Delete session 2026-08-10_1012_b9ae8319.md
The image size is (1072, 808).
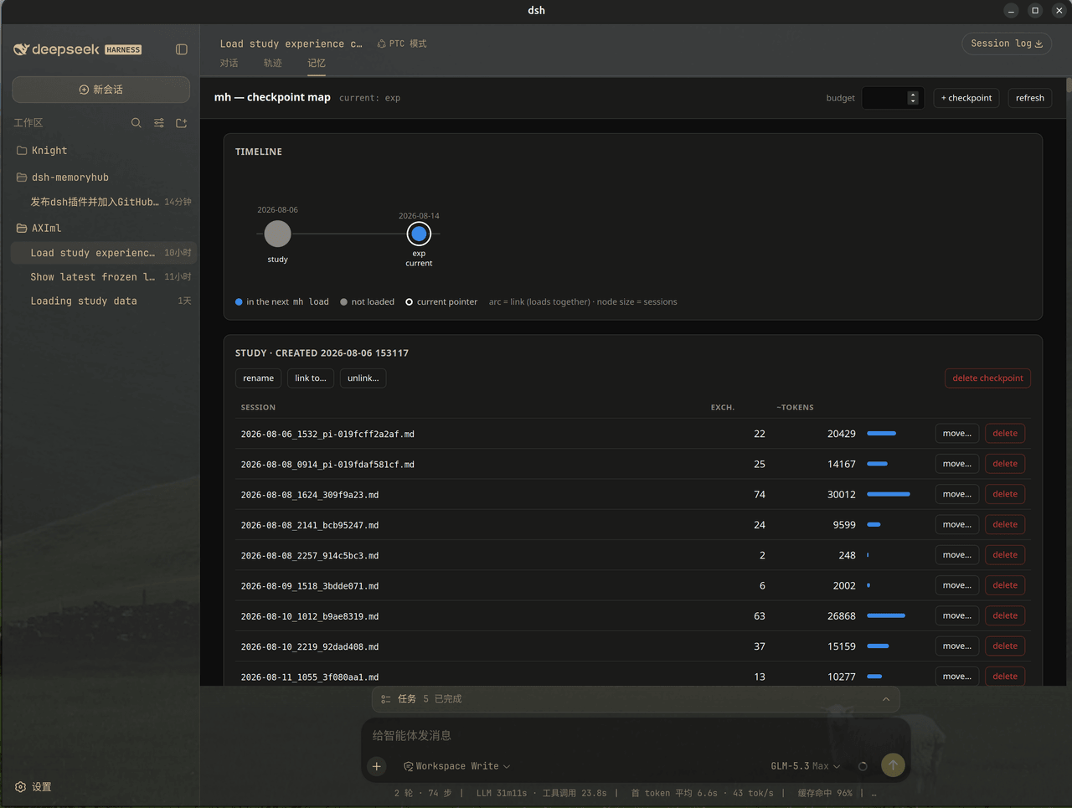(x=1005, y=615)
